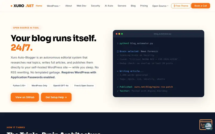Expand the Open Source dropdown

[x=160, y=6]
